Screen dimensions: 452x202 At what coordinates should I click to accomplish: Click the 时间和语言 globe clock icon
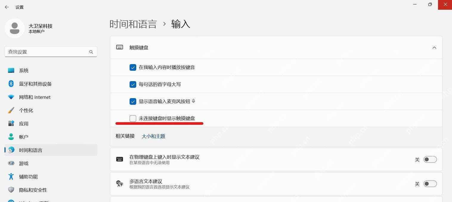coord(11,150)
